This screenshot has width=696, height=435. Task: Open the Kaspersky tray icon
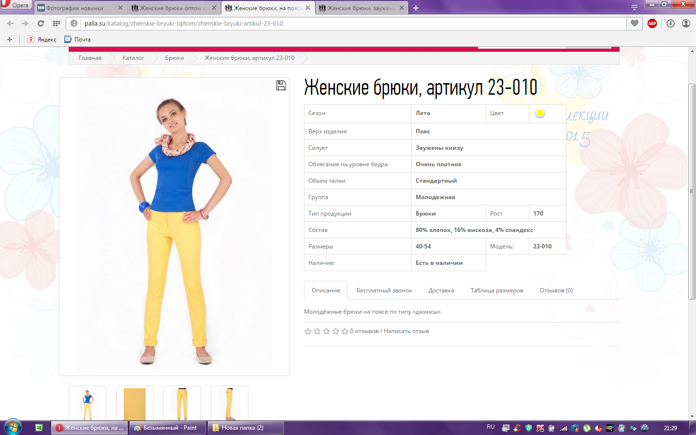click(540, 428)
